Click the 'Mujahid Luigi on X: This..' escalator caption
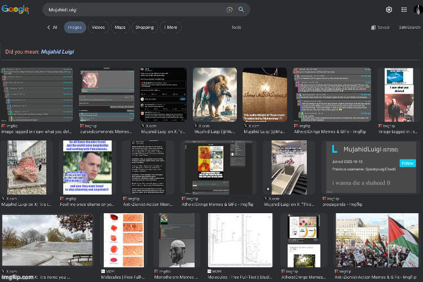 click(x=289, y=204)
